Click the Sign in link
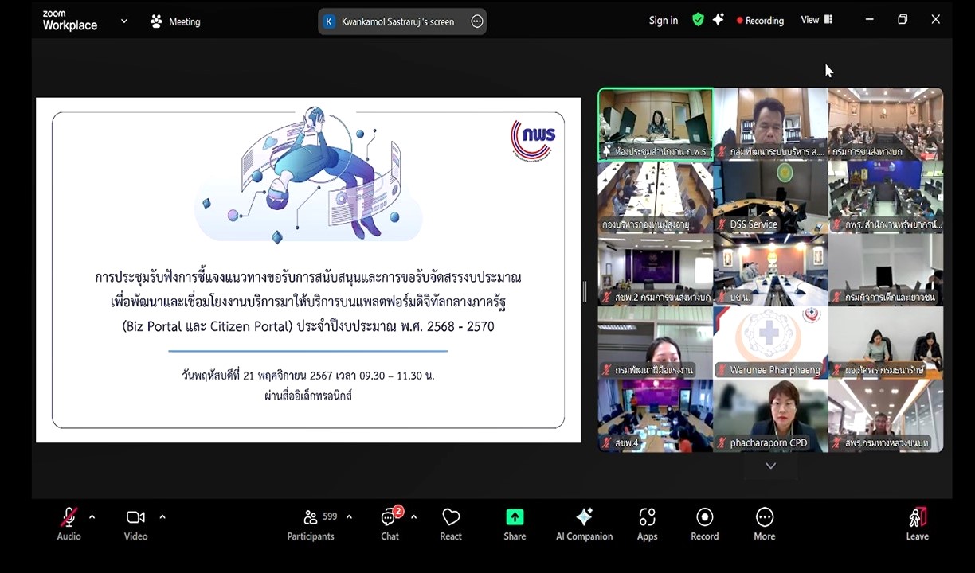 [664, 21]
